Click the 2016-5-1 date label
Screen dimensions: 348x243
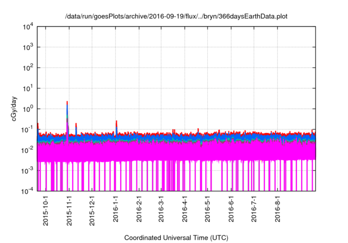pyautogui.click(x=207, y=209)
